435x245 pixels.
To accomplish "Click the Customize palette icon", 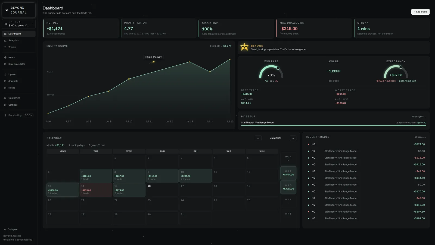I will tap(5, 98).
